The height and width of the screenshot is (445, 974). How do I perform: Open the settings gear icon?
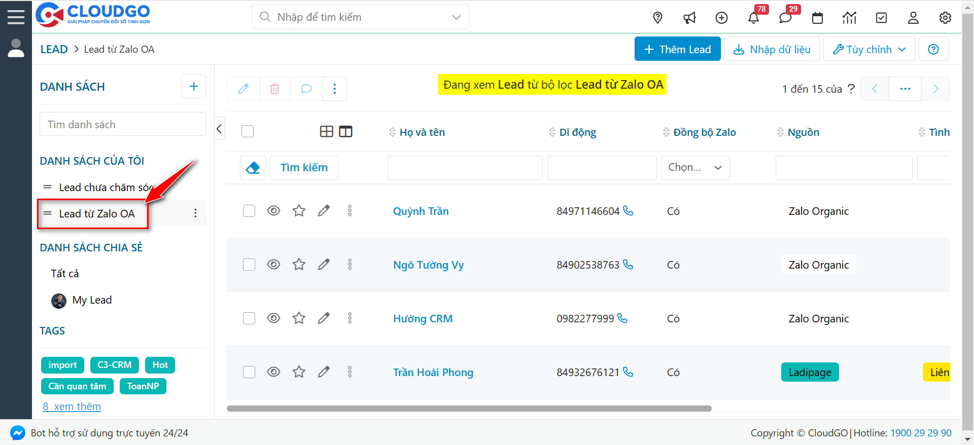coord(945,18)
